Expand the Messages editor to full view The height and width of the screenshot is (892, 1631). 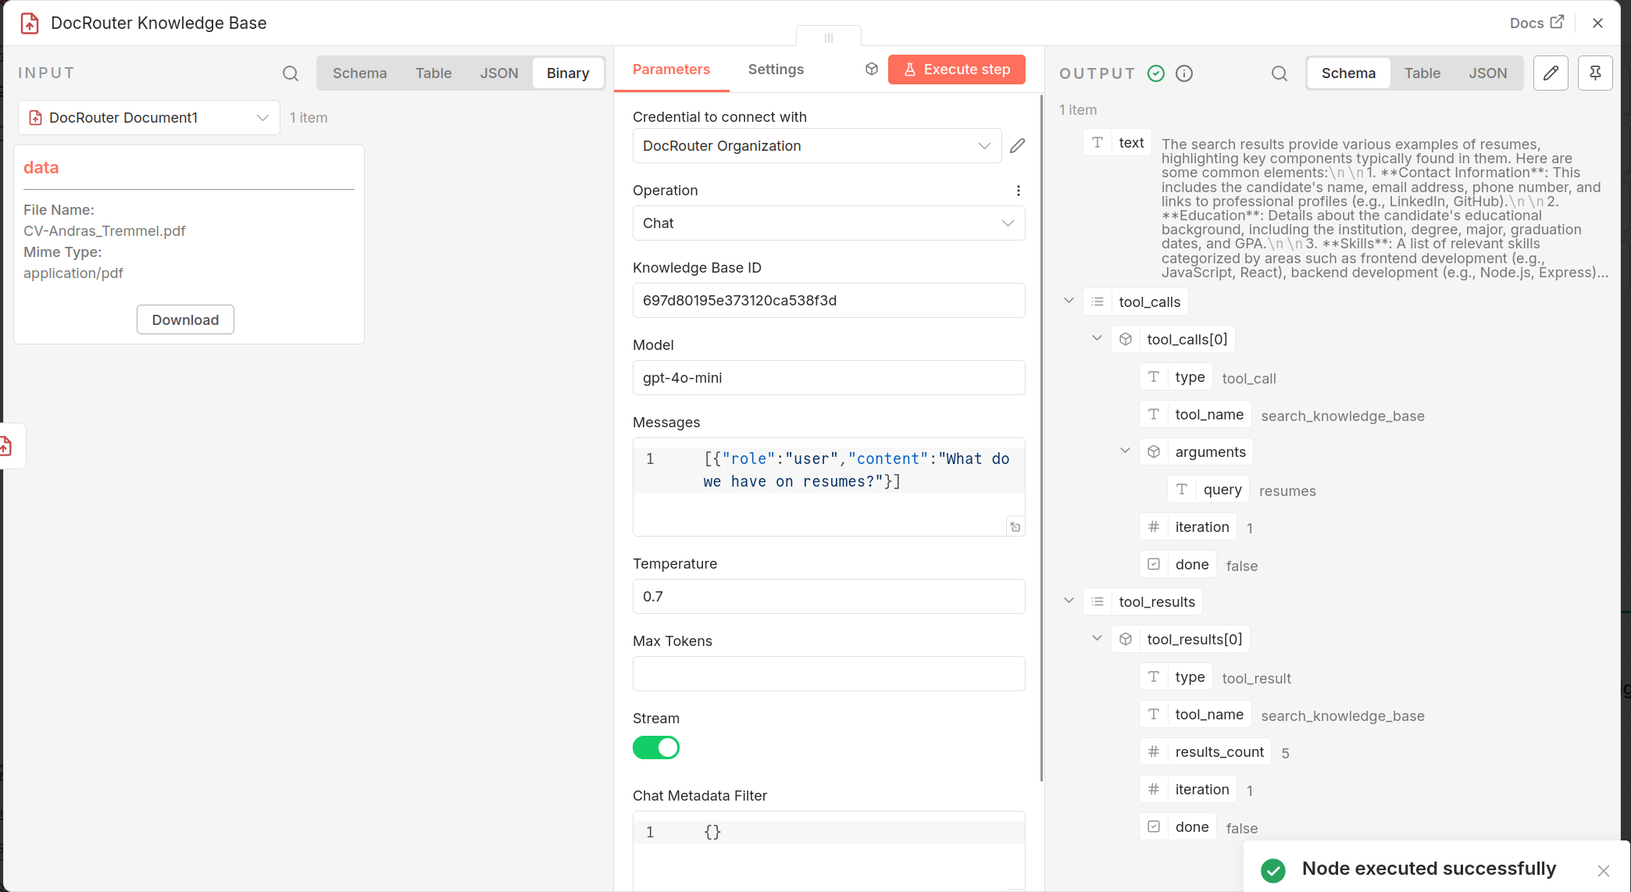pos(1015,526)
